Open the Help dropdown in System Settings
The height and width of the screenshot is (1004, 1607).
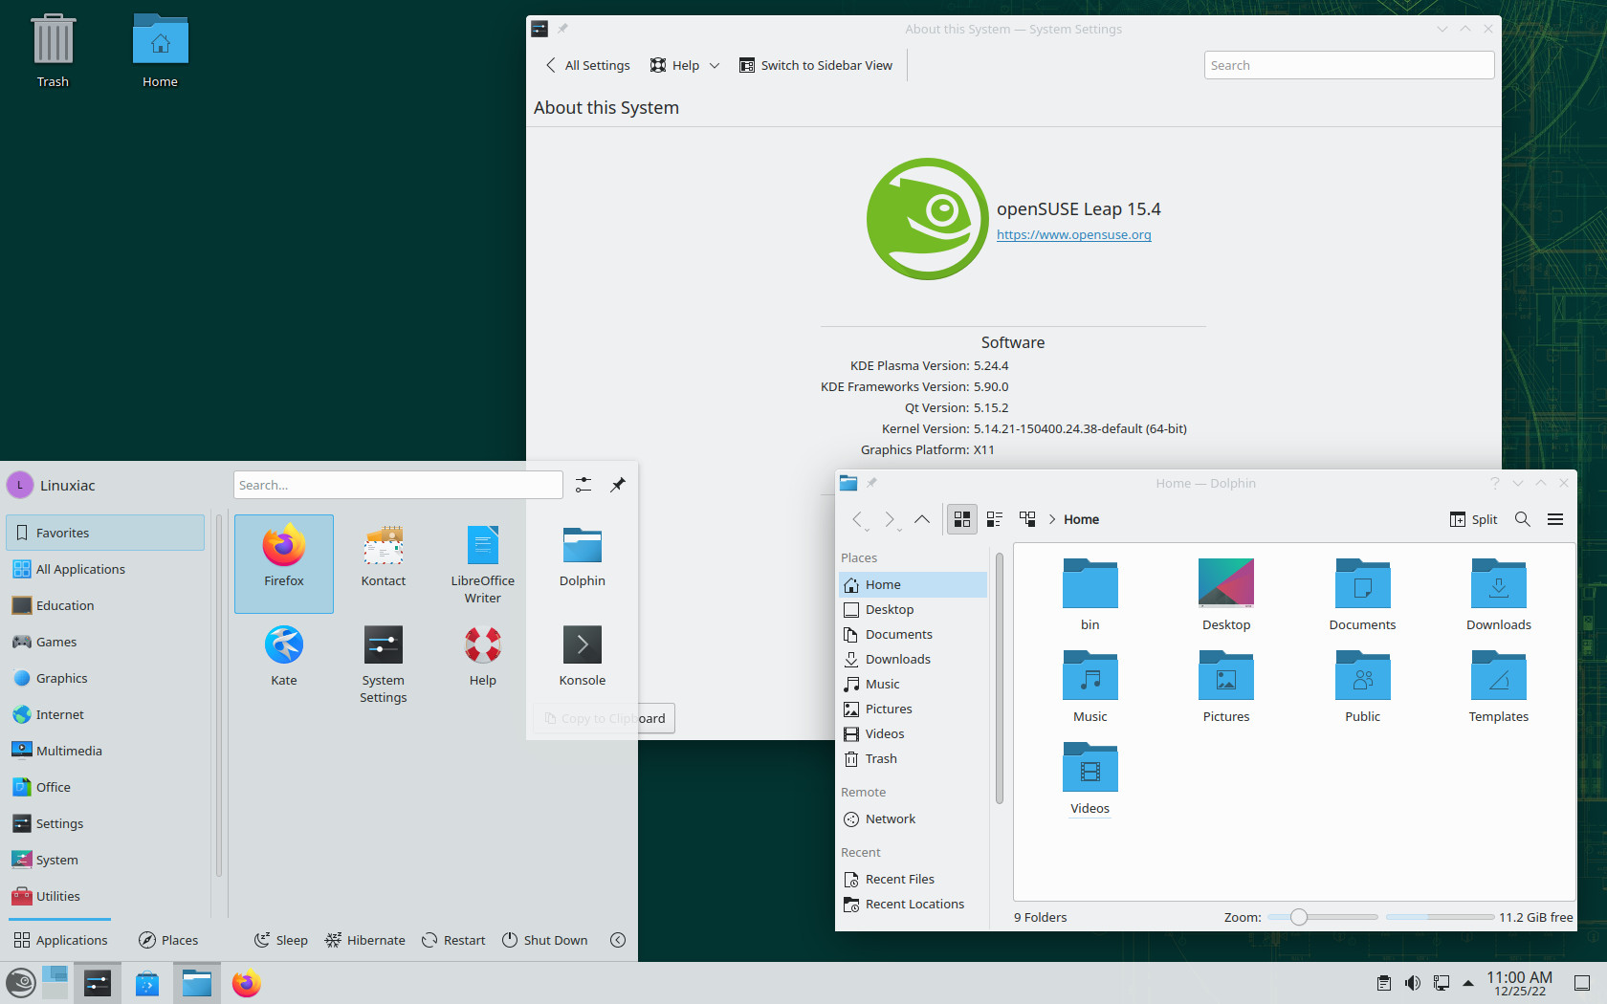pyautogui.click(x=685, y=65)
